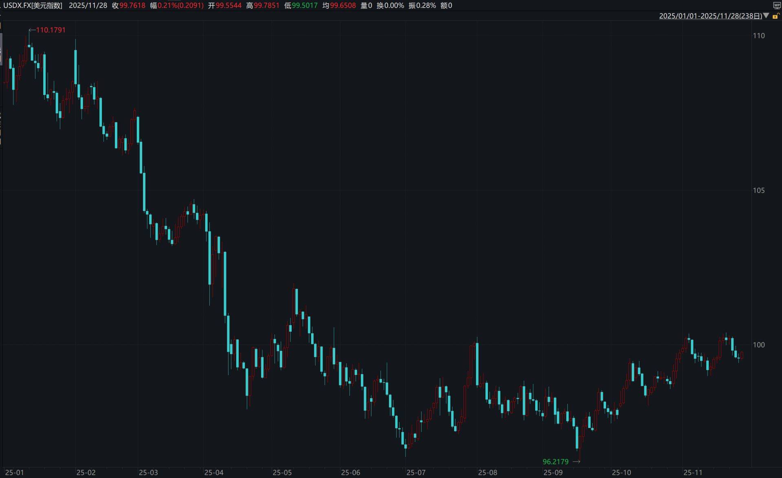The image size is (782, 478).
Task: Click the closing price 99.7618 value
Action: tap(132, 5)
